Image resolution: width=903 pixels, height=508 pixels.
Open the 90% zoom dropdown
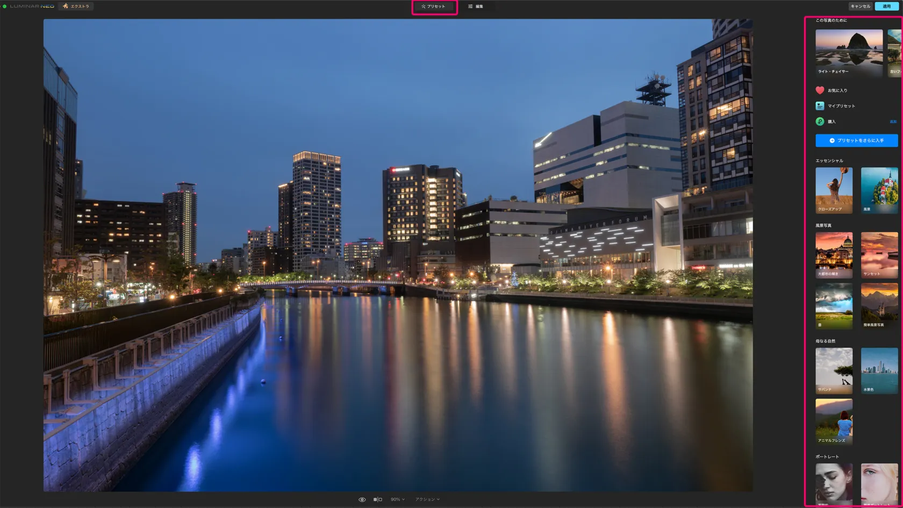coord(397,499)
